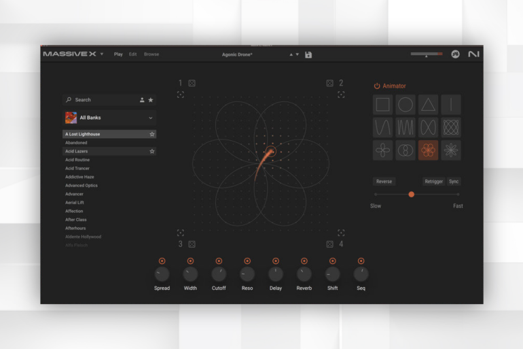Viewport: 523px width, 349px height.
Task: Go to previous preset with up arrow
Action: pos(291,55)
